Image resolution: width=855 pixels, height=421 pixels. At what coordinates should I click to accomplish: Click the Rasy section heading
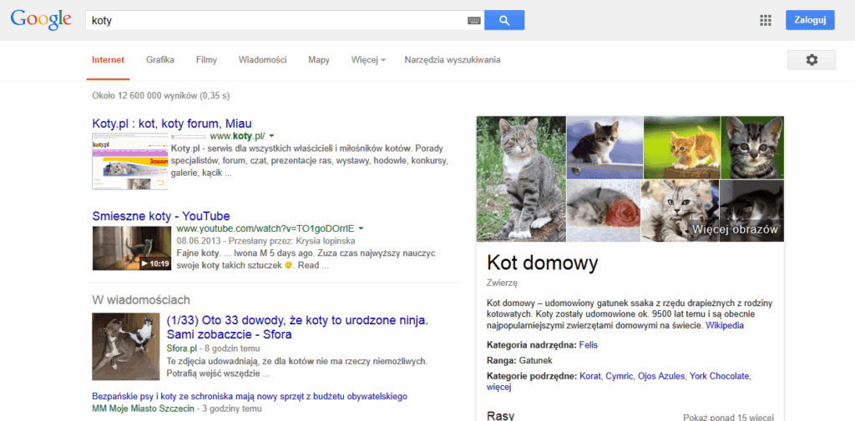[x=500, y=416]
